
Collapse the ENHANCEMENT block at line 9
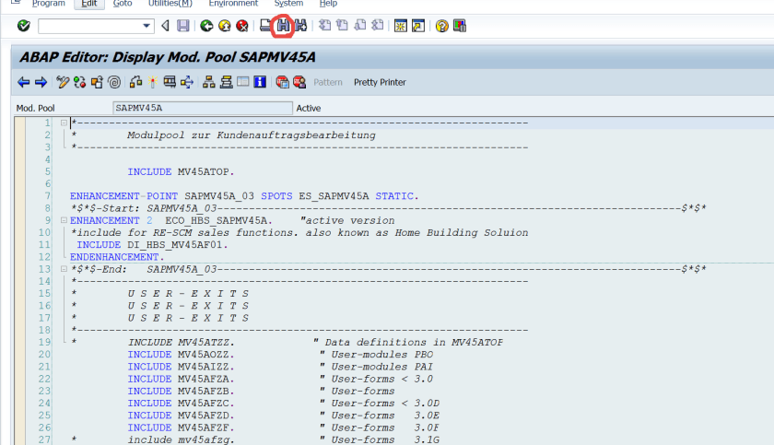(x=63, y=220)
